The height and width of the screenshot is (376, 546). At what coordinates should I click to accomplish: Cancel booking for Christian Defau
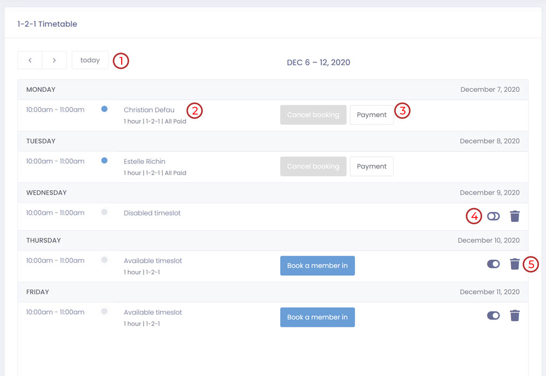click(x=313, y=115)
